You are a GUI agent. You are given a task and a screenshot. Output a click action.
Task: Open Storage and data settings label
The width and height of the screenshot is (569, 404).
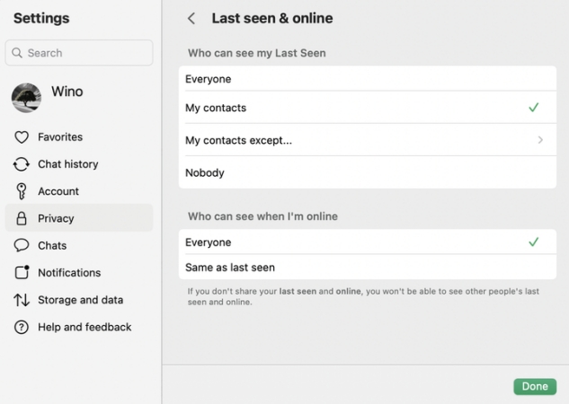point(80,300)
